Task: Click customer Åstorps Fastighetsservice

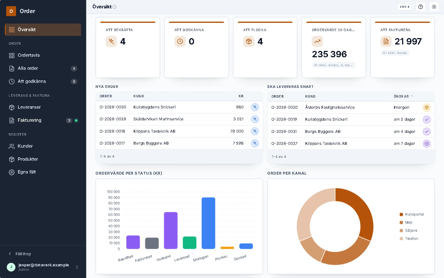Action: click(330, 107)
